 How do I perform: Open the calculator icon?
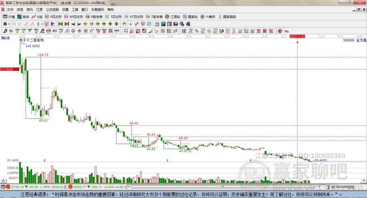tap(163, 24)
